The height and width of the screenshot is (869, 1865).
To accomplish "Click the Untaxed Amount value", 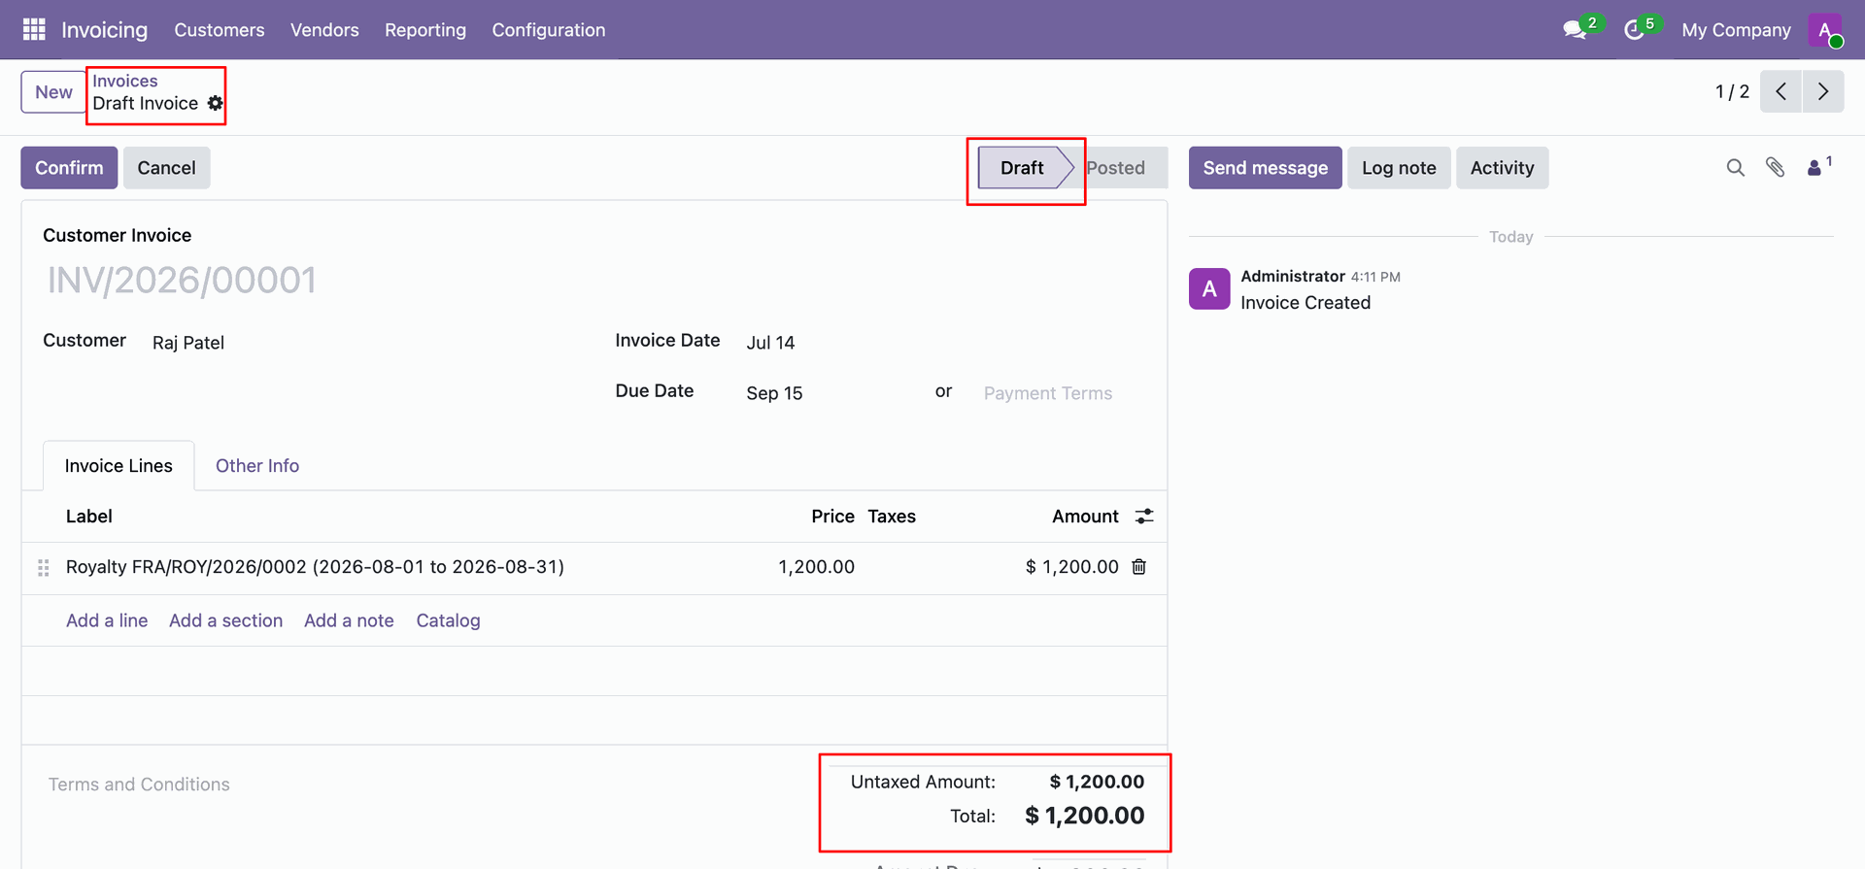I will (x=1097, y=782).
